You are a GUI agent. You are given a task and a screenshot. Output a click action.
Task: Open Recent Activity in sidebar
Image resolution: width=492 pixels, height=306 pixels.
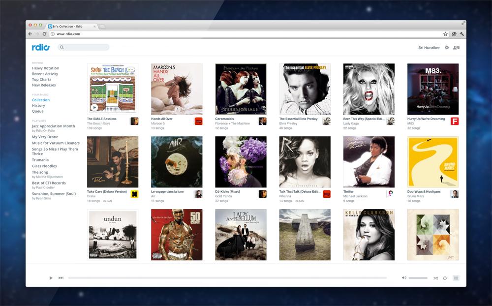click(45, 74)
